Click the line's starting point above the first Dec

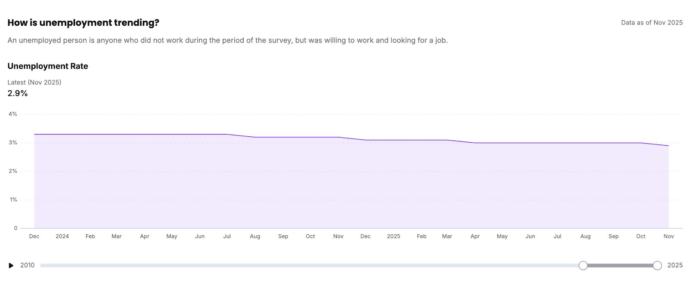click(34, 135)
